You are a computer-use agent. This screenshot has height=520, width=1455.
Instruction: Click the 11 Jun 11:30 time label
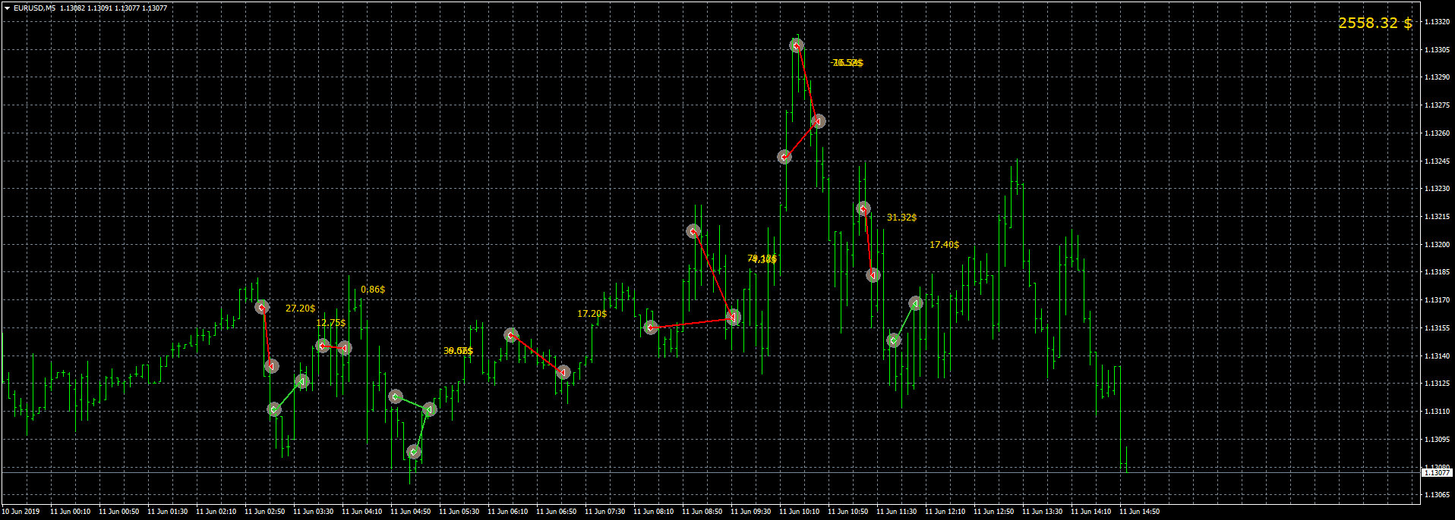896,512
